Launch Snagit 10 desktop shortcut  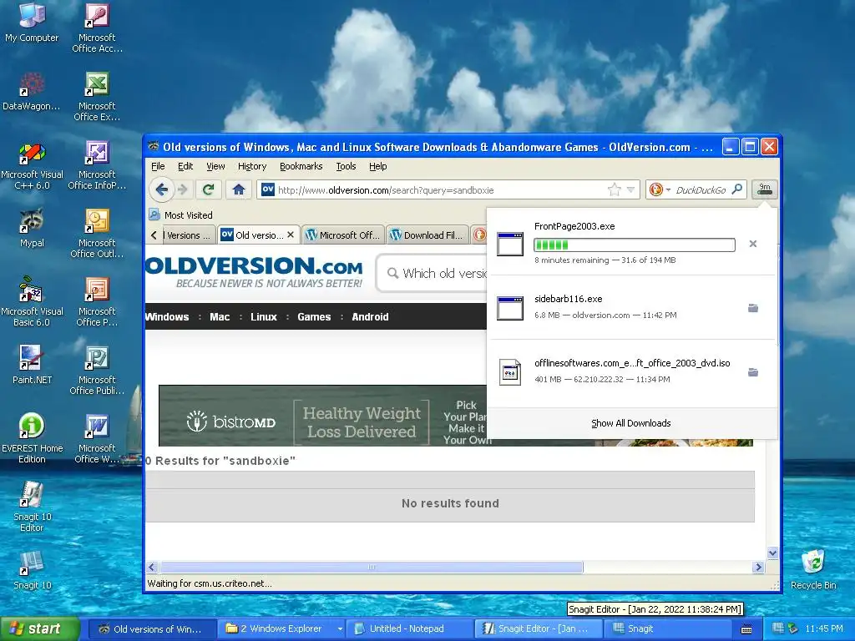(x=32, y=570)
